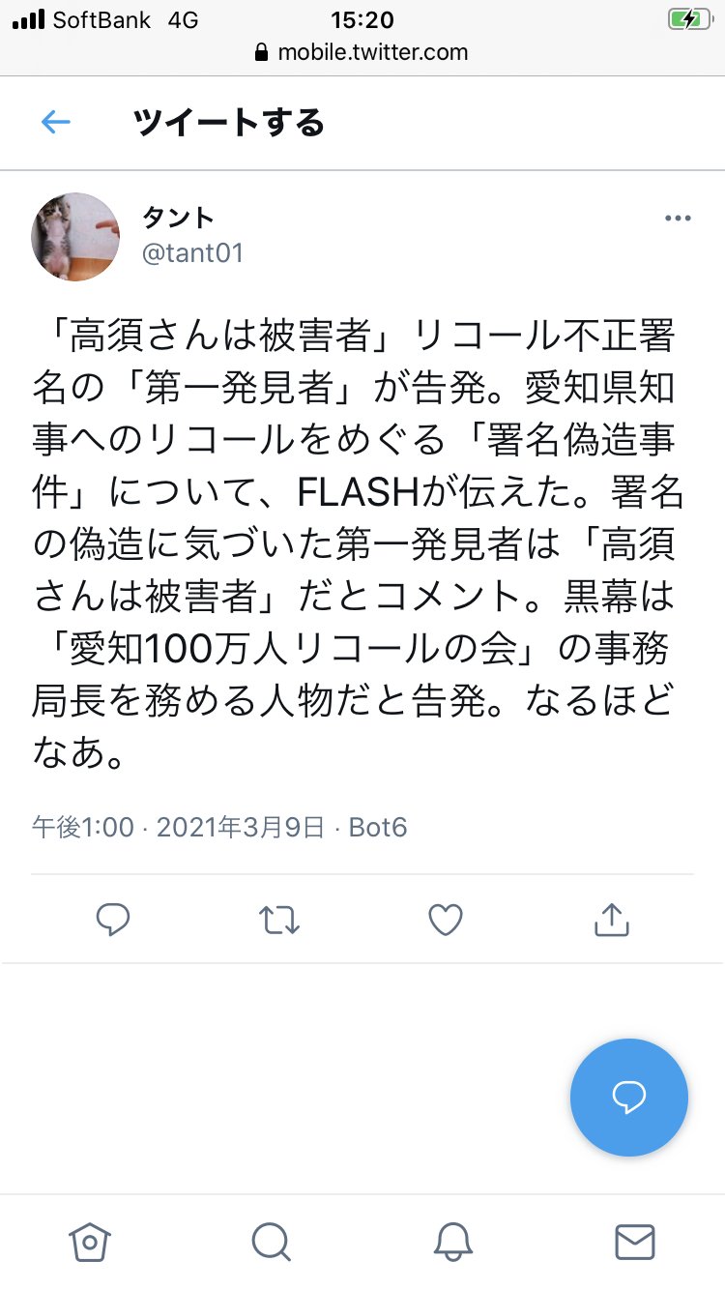Tap the blue floating reply button

click(629, 1098)
